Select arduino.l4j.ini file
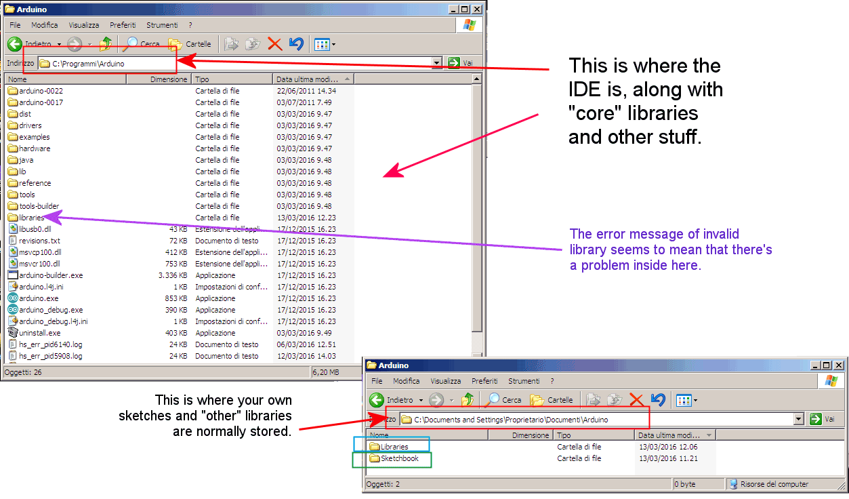 click(x=35, y=287)
